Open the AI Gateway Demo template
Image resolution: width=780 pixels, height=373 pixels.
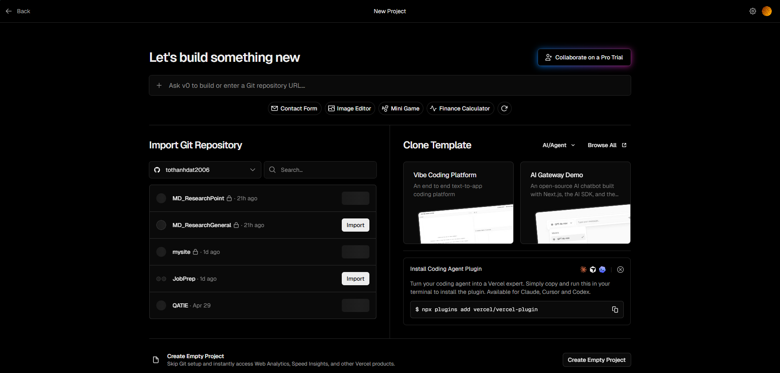coord(576,203)
